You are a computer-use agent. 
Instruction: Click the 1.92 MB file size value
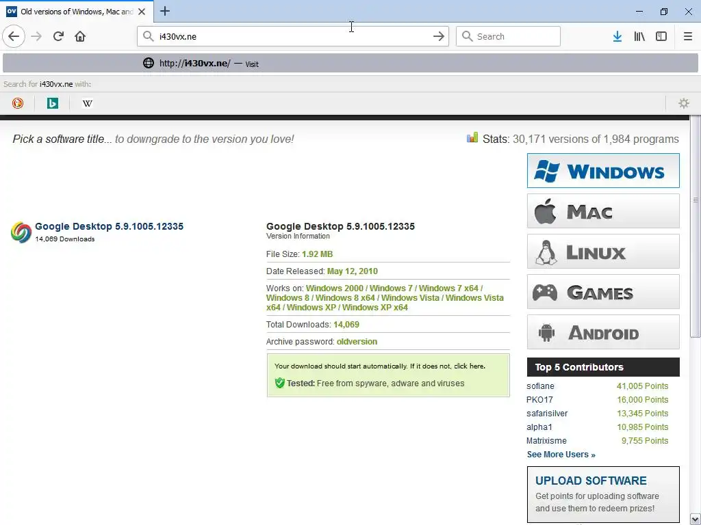[318, 254]
